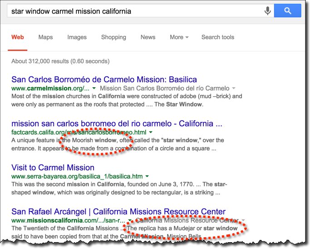Click the factcards.califa.org green URL text
Image resolution: width=310 pixels, height=249 pixels.
click(x=79, y=132)
